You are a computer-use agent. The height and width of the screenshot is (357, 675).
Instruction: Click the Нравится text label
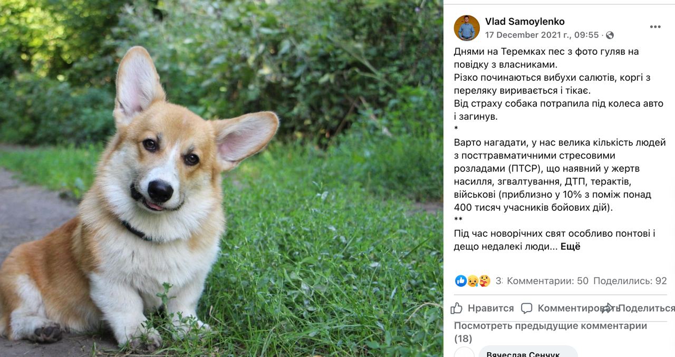click(x=490, y=308)
